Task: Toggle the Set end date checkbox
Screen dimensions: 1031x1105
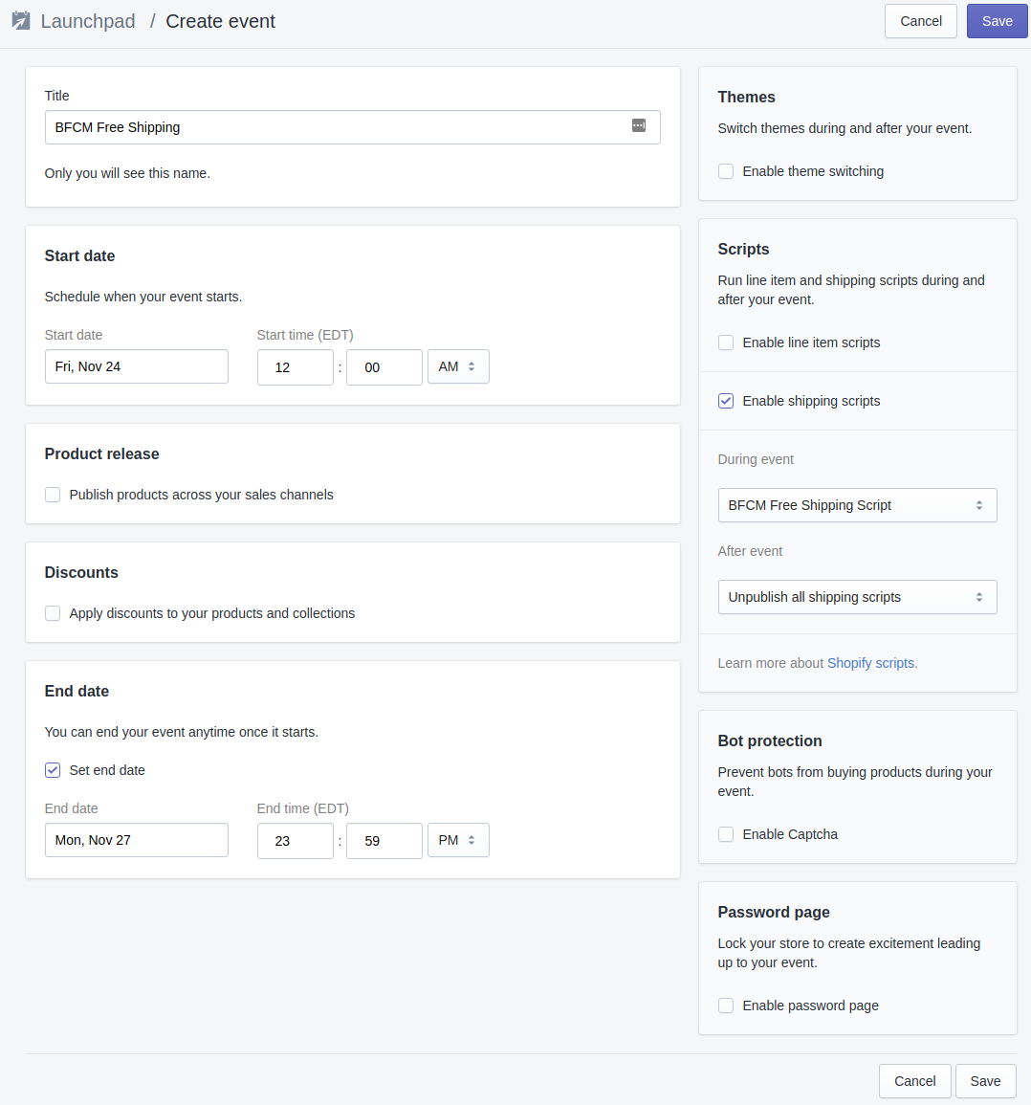Action: click(x=53, y=770)
